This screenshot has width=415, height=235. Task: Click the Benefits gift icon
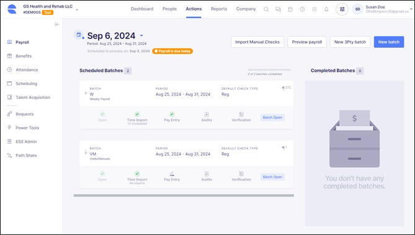(9, 56)
